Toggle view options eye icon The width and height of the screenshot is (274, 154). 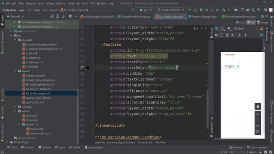pos(216,35)
